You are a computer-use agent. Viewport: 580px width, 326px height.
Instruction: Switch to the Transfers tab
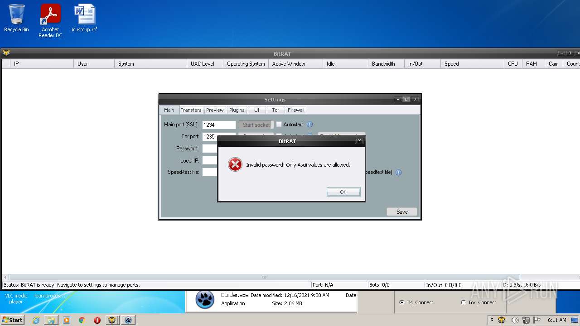coord(191,110)
